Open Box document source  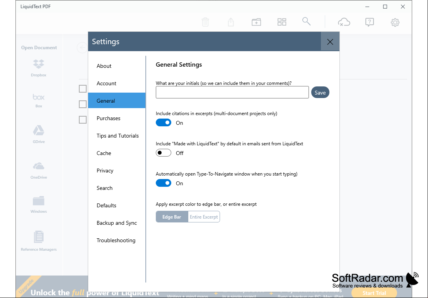[x=39, y=100]
